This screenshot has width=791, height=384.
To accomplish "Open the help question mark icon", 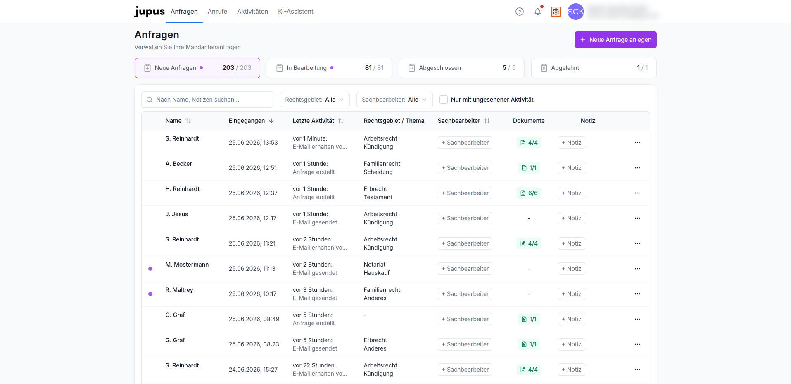I will tap(520, 12).
